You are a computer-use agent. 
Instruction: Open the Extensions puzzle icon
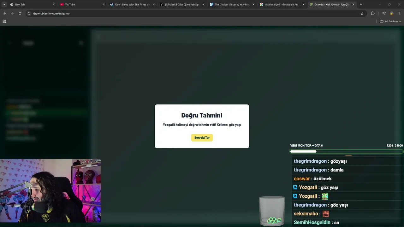pos(373,13)
